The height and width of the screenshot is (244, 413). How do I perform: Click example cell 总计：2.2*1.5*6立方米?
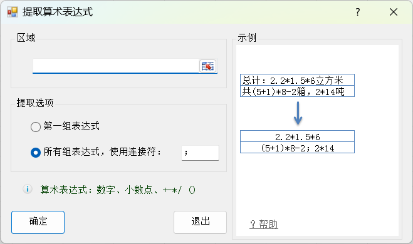pyautogui.click(x=297, y=80)
